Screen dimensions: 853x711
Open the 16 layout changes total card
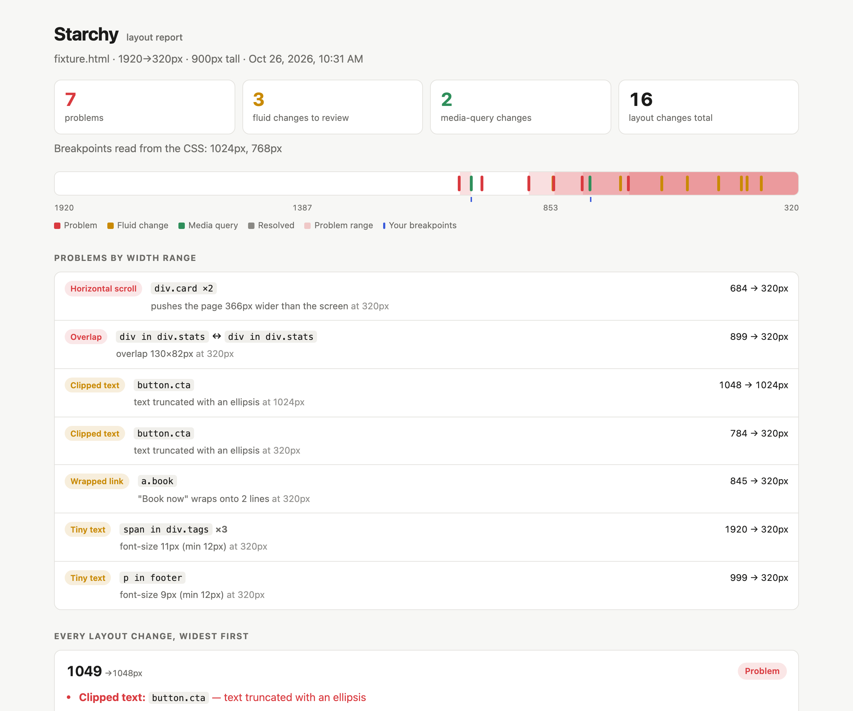coord(709,107)
